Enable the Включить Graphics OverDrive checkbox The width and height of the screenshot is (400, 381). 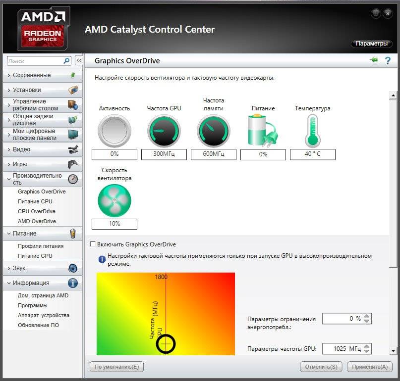pos(93,244)
